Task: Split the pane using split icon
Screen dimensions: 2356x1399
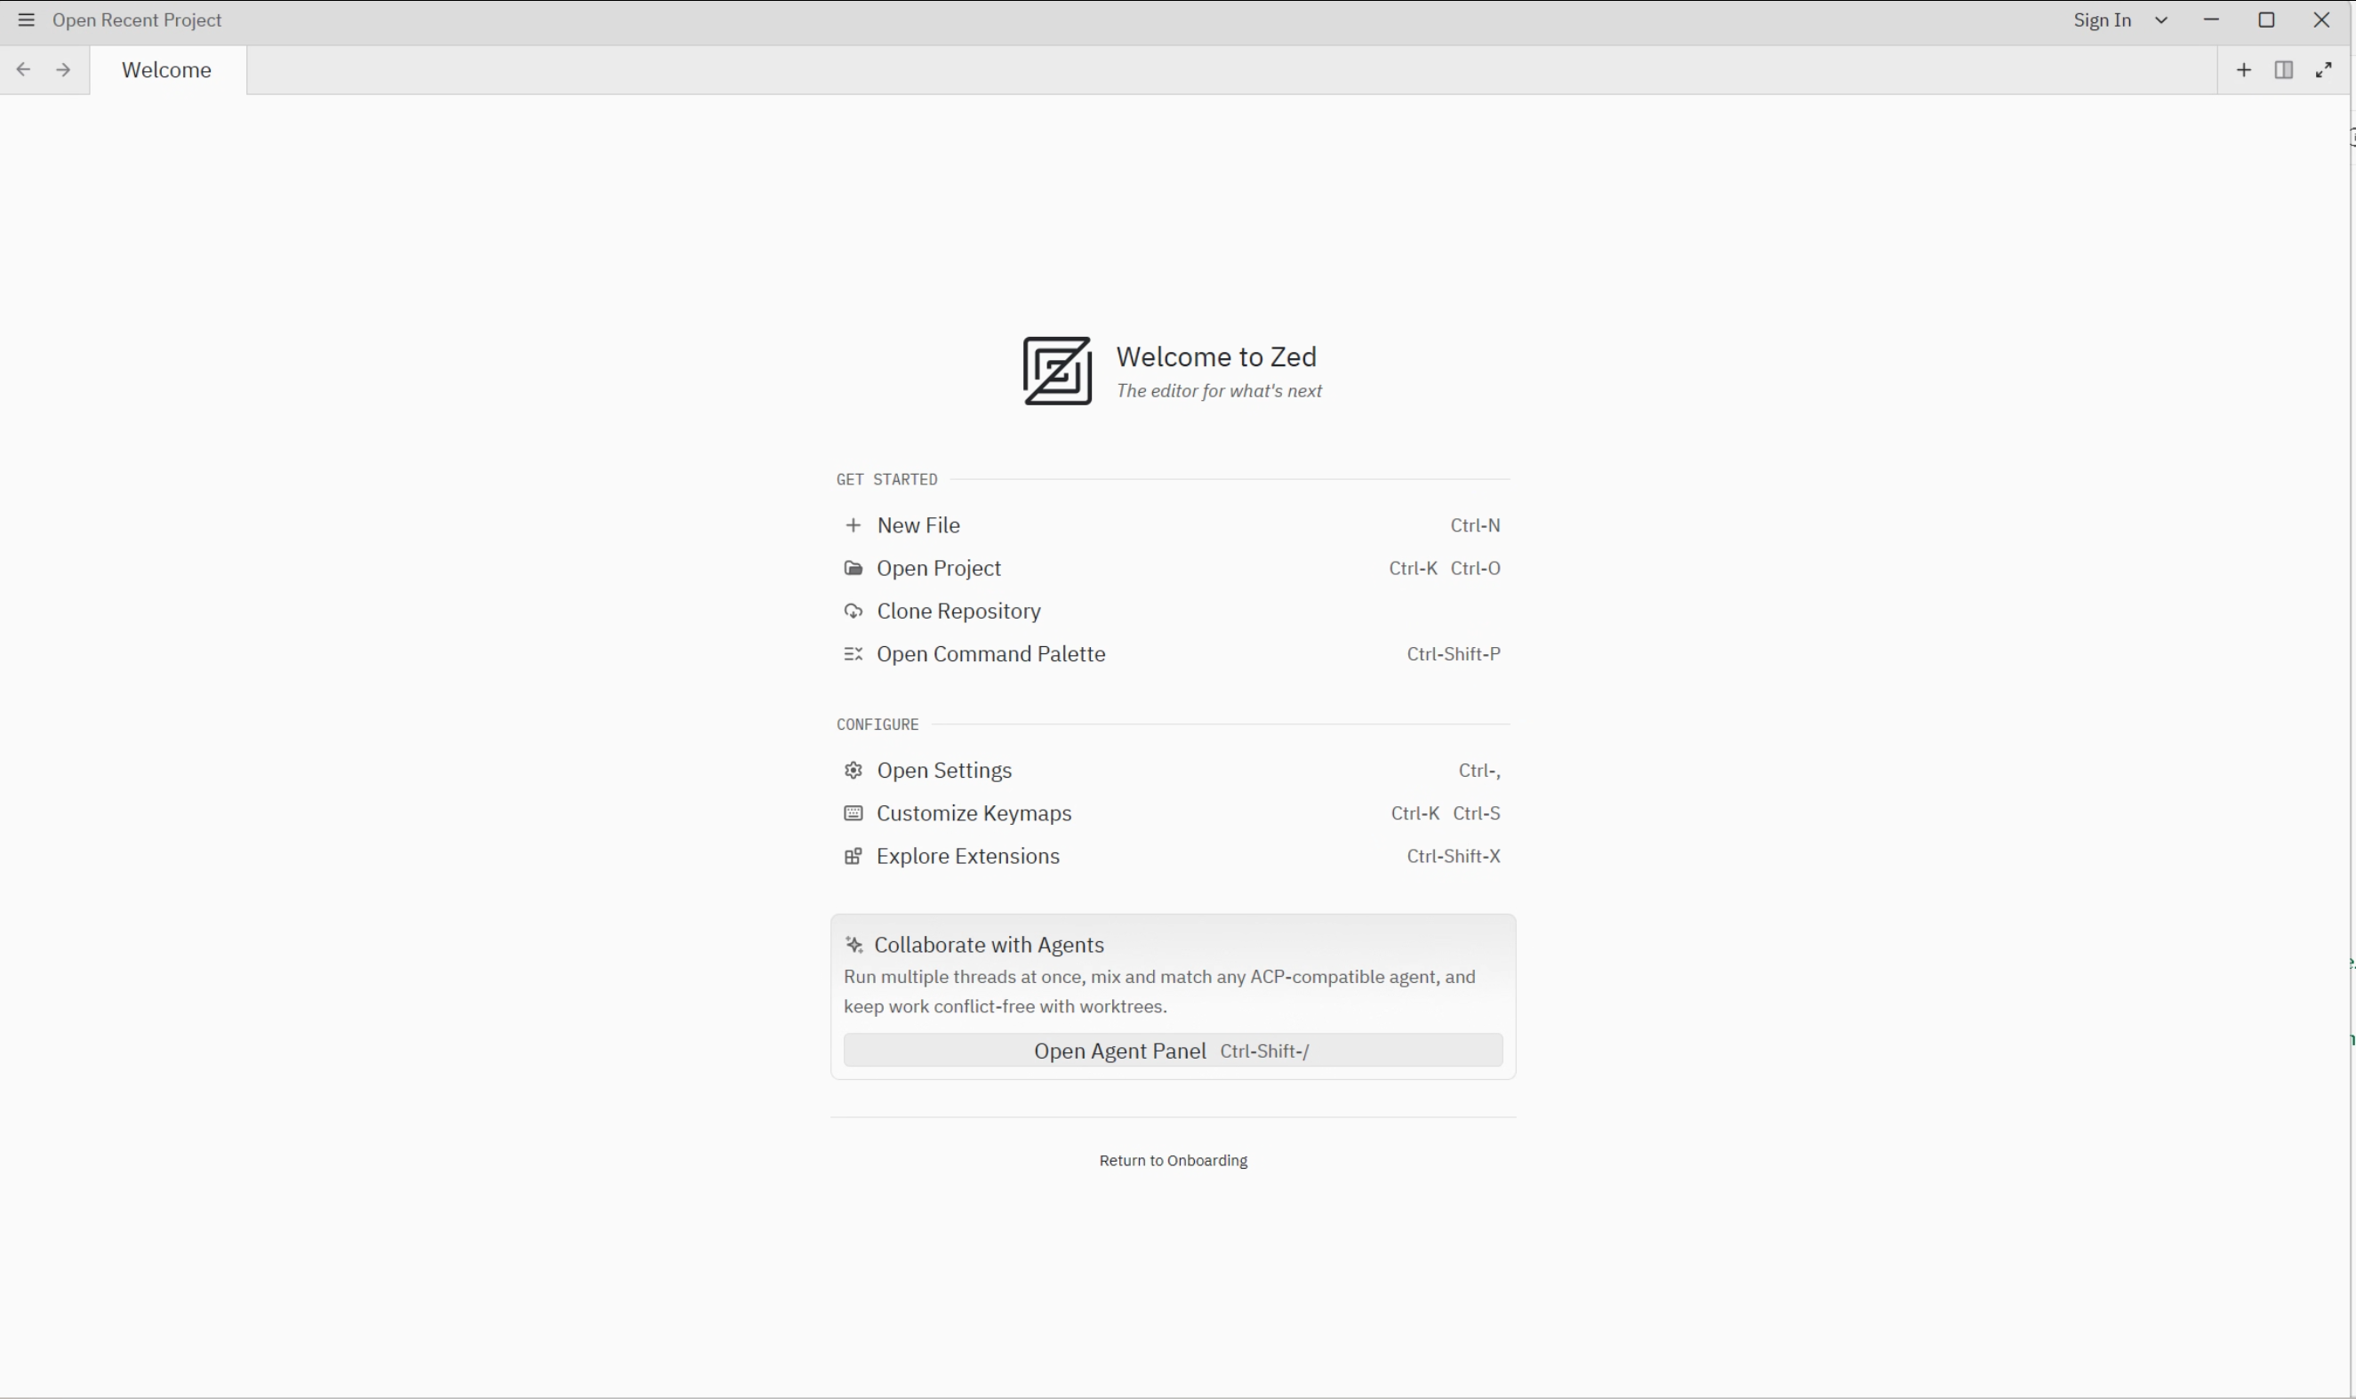Action: pyautogui.click(x=2283, y=69)
